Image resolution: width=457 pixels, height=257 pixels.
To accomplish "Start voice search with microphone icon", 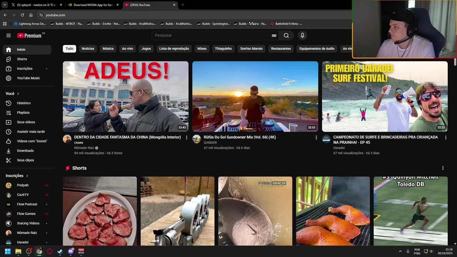I will 302,35.
